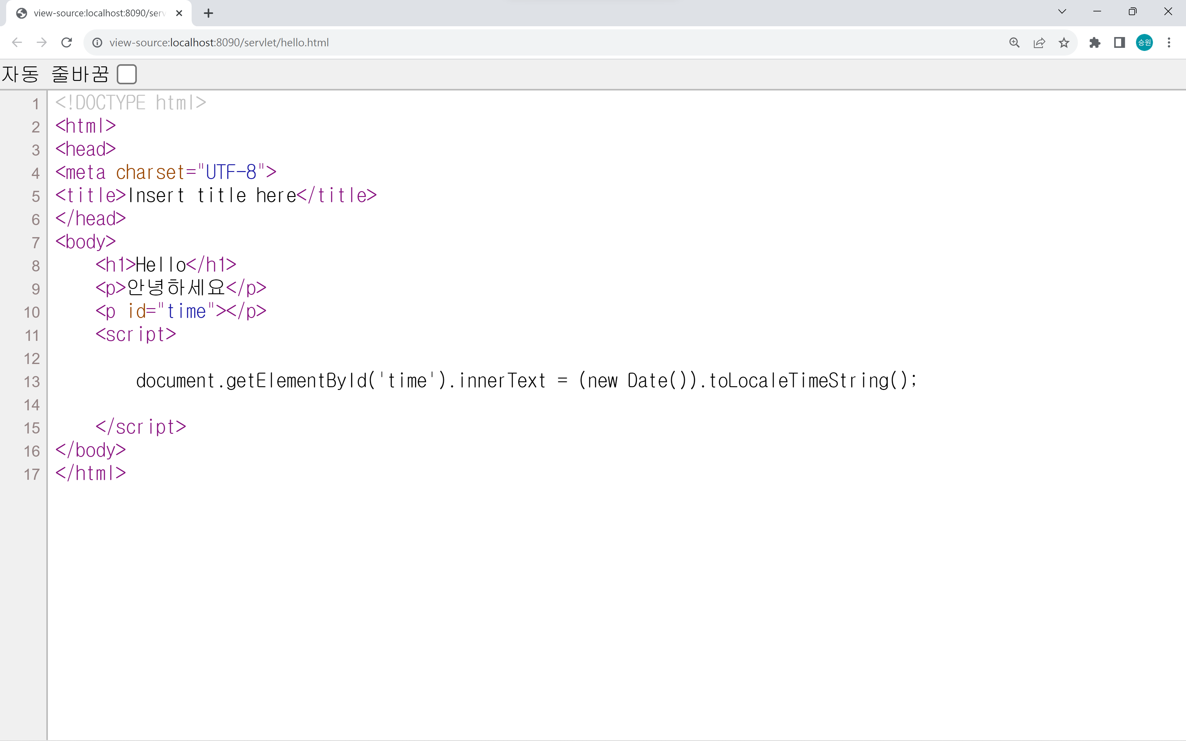Select the view-source:localhost tab
Image resolution: width=1186 pixels, height=741 pixels.
click(x=98, y=13)
